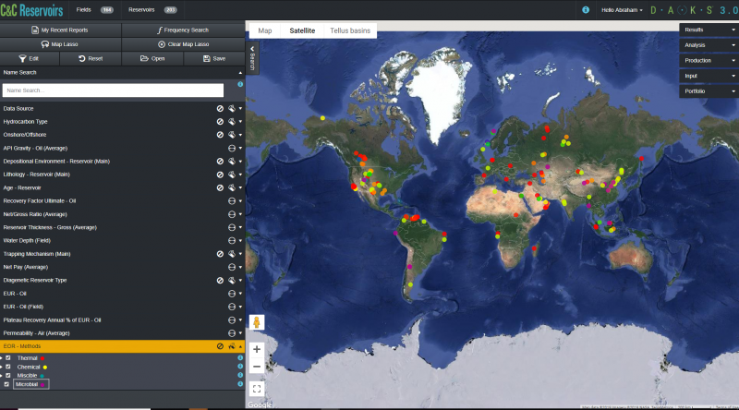Zoom out on the map

[257, 367]
